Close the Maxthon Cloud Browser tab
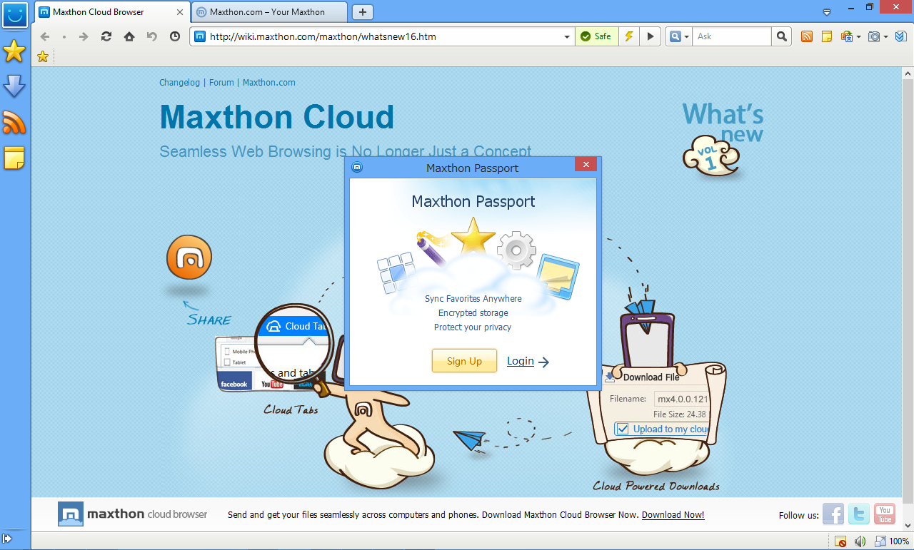914x550 pixels. [181, 12]
